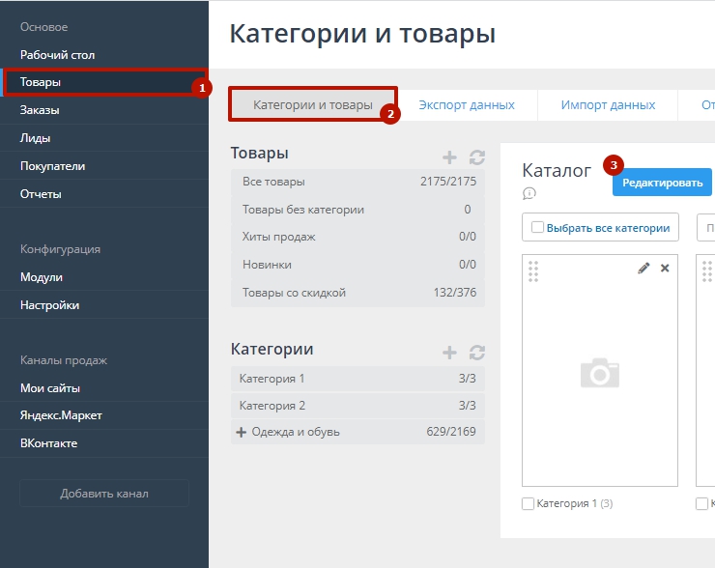Screen dimensions: 715x568
Task: Click the 2175/2175 count in Все товары
Action: point(448,182)
